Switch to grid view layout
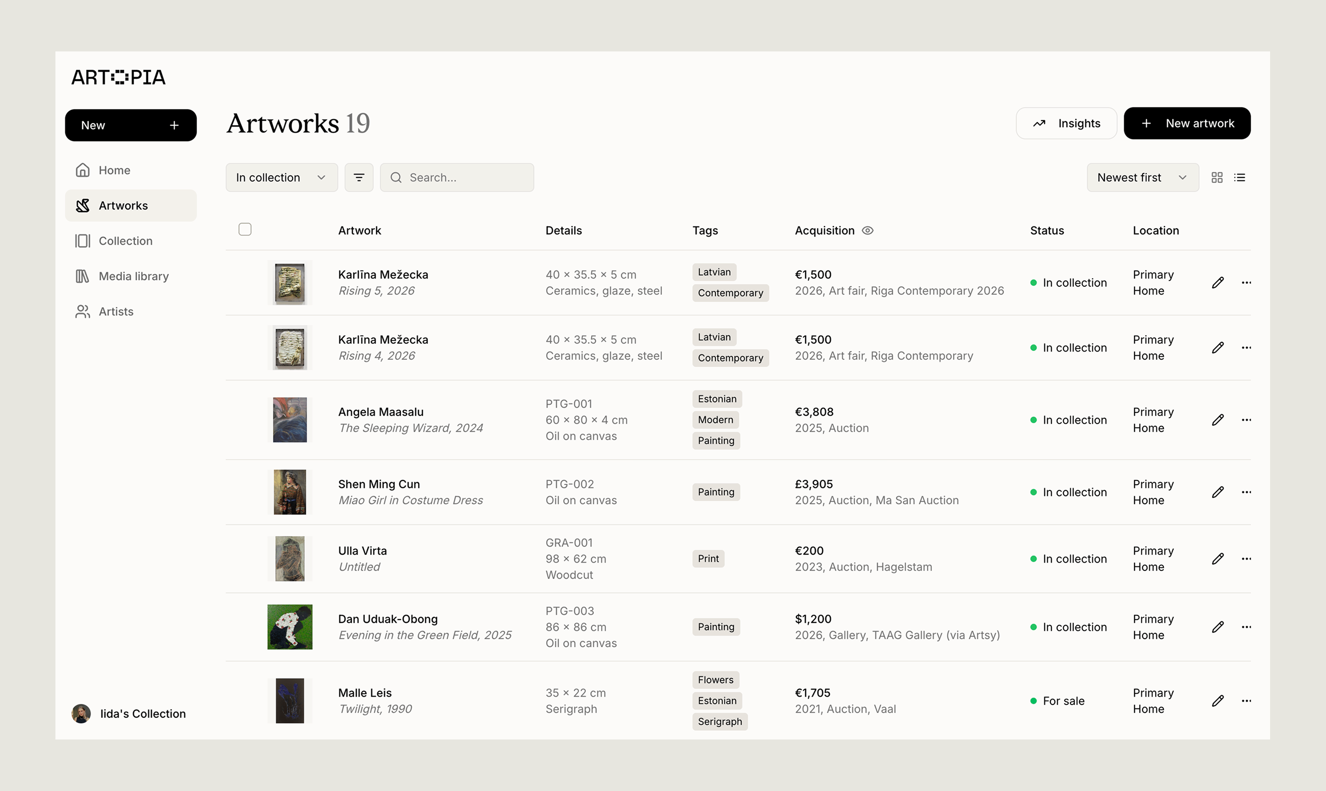This screenshot has height=791, width=1326. pos(1217,177)
